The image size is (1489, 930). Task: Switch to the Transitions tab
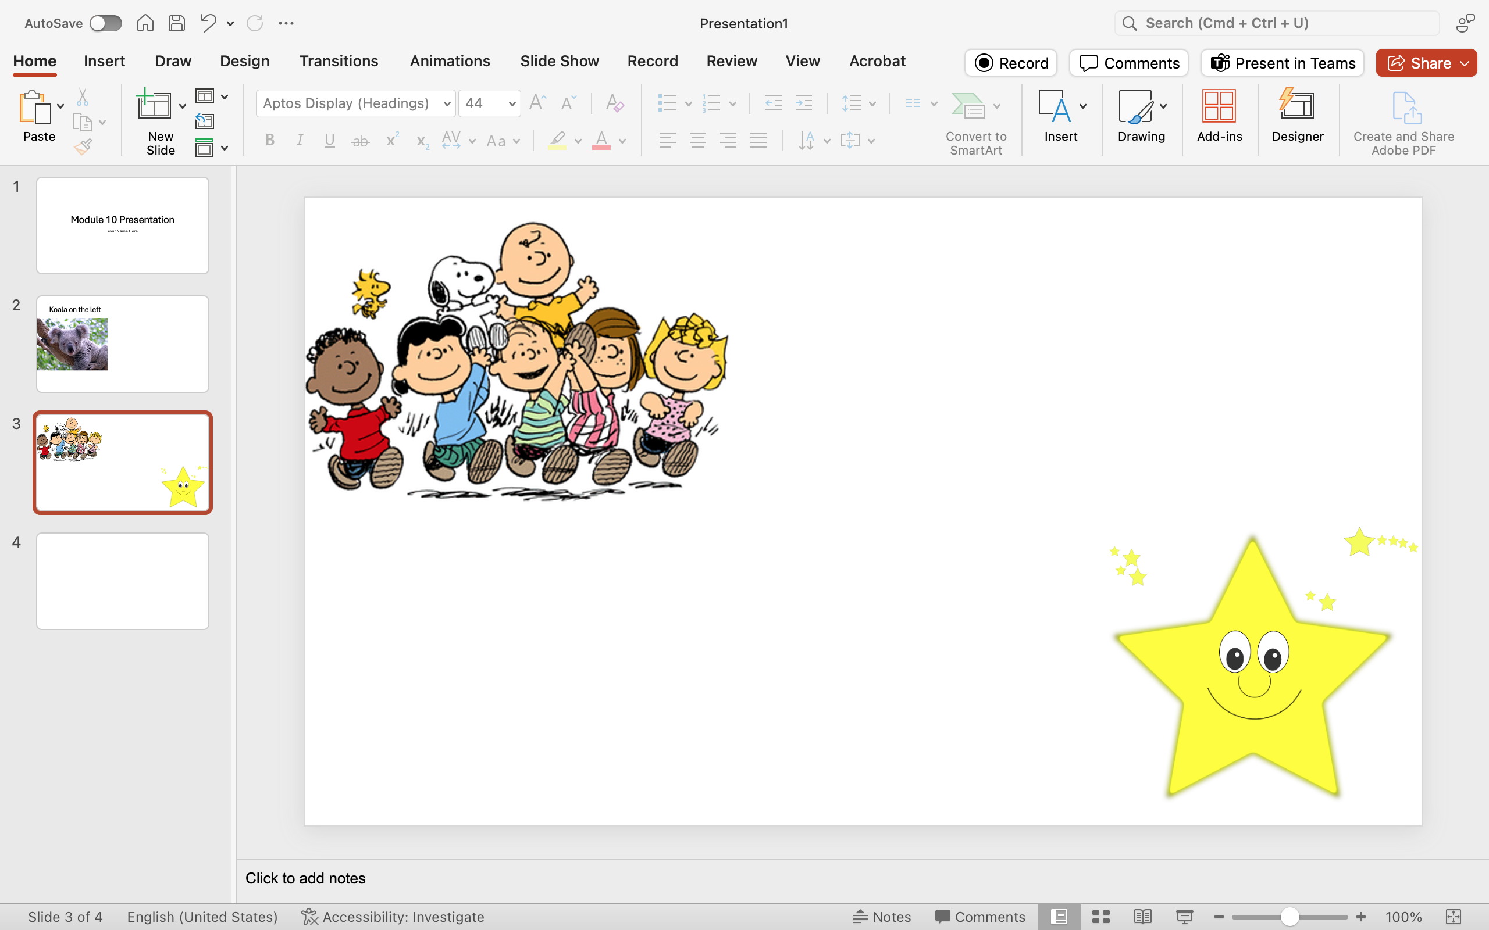pos(339,61)
